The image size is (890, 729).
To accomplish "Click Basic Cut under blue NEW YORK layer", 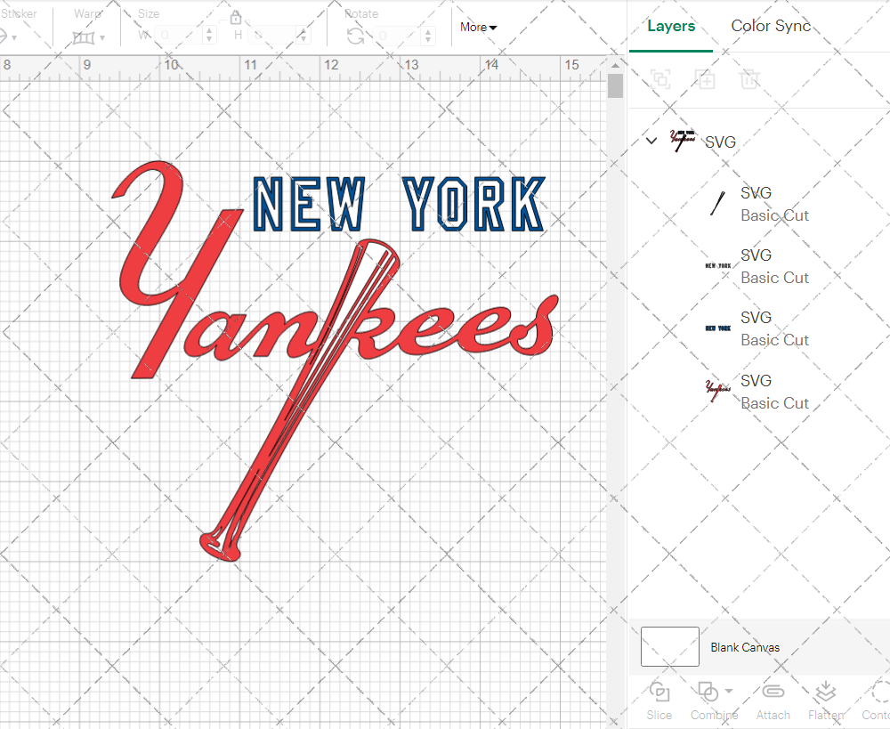I will (774, 340).
